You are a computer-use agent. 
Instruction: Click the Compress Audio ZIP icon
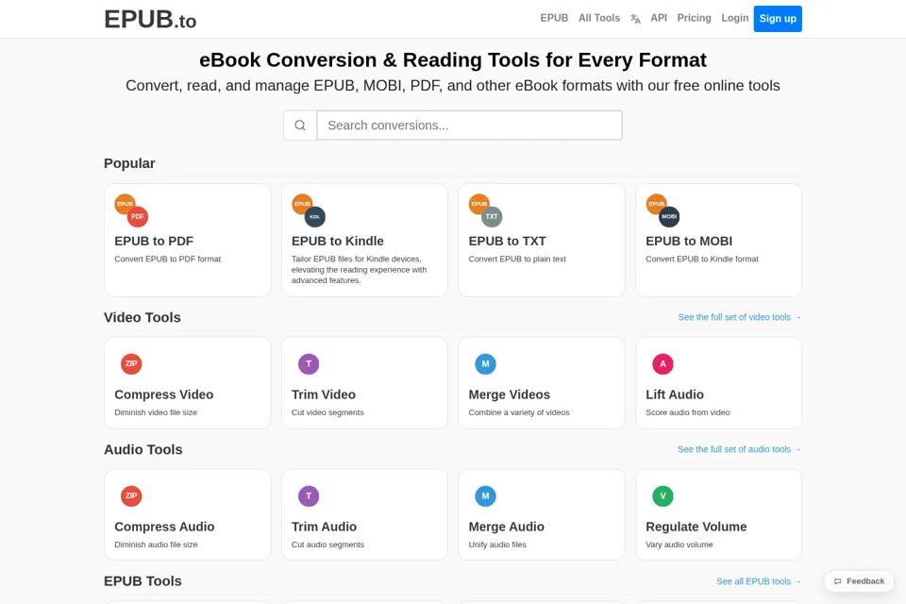click(131, 495)
